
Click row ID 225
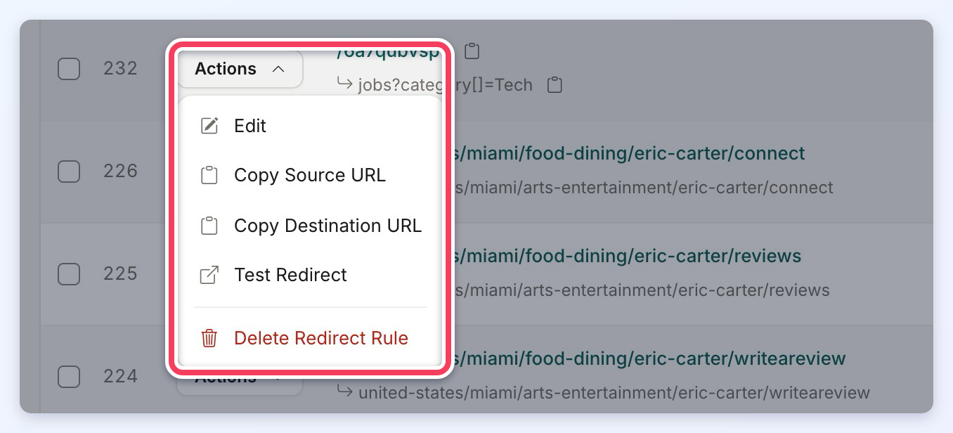[x=121, y=273]
